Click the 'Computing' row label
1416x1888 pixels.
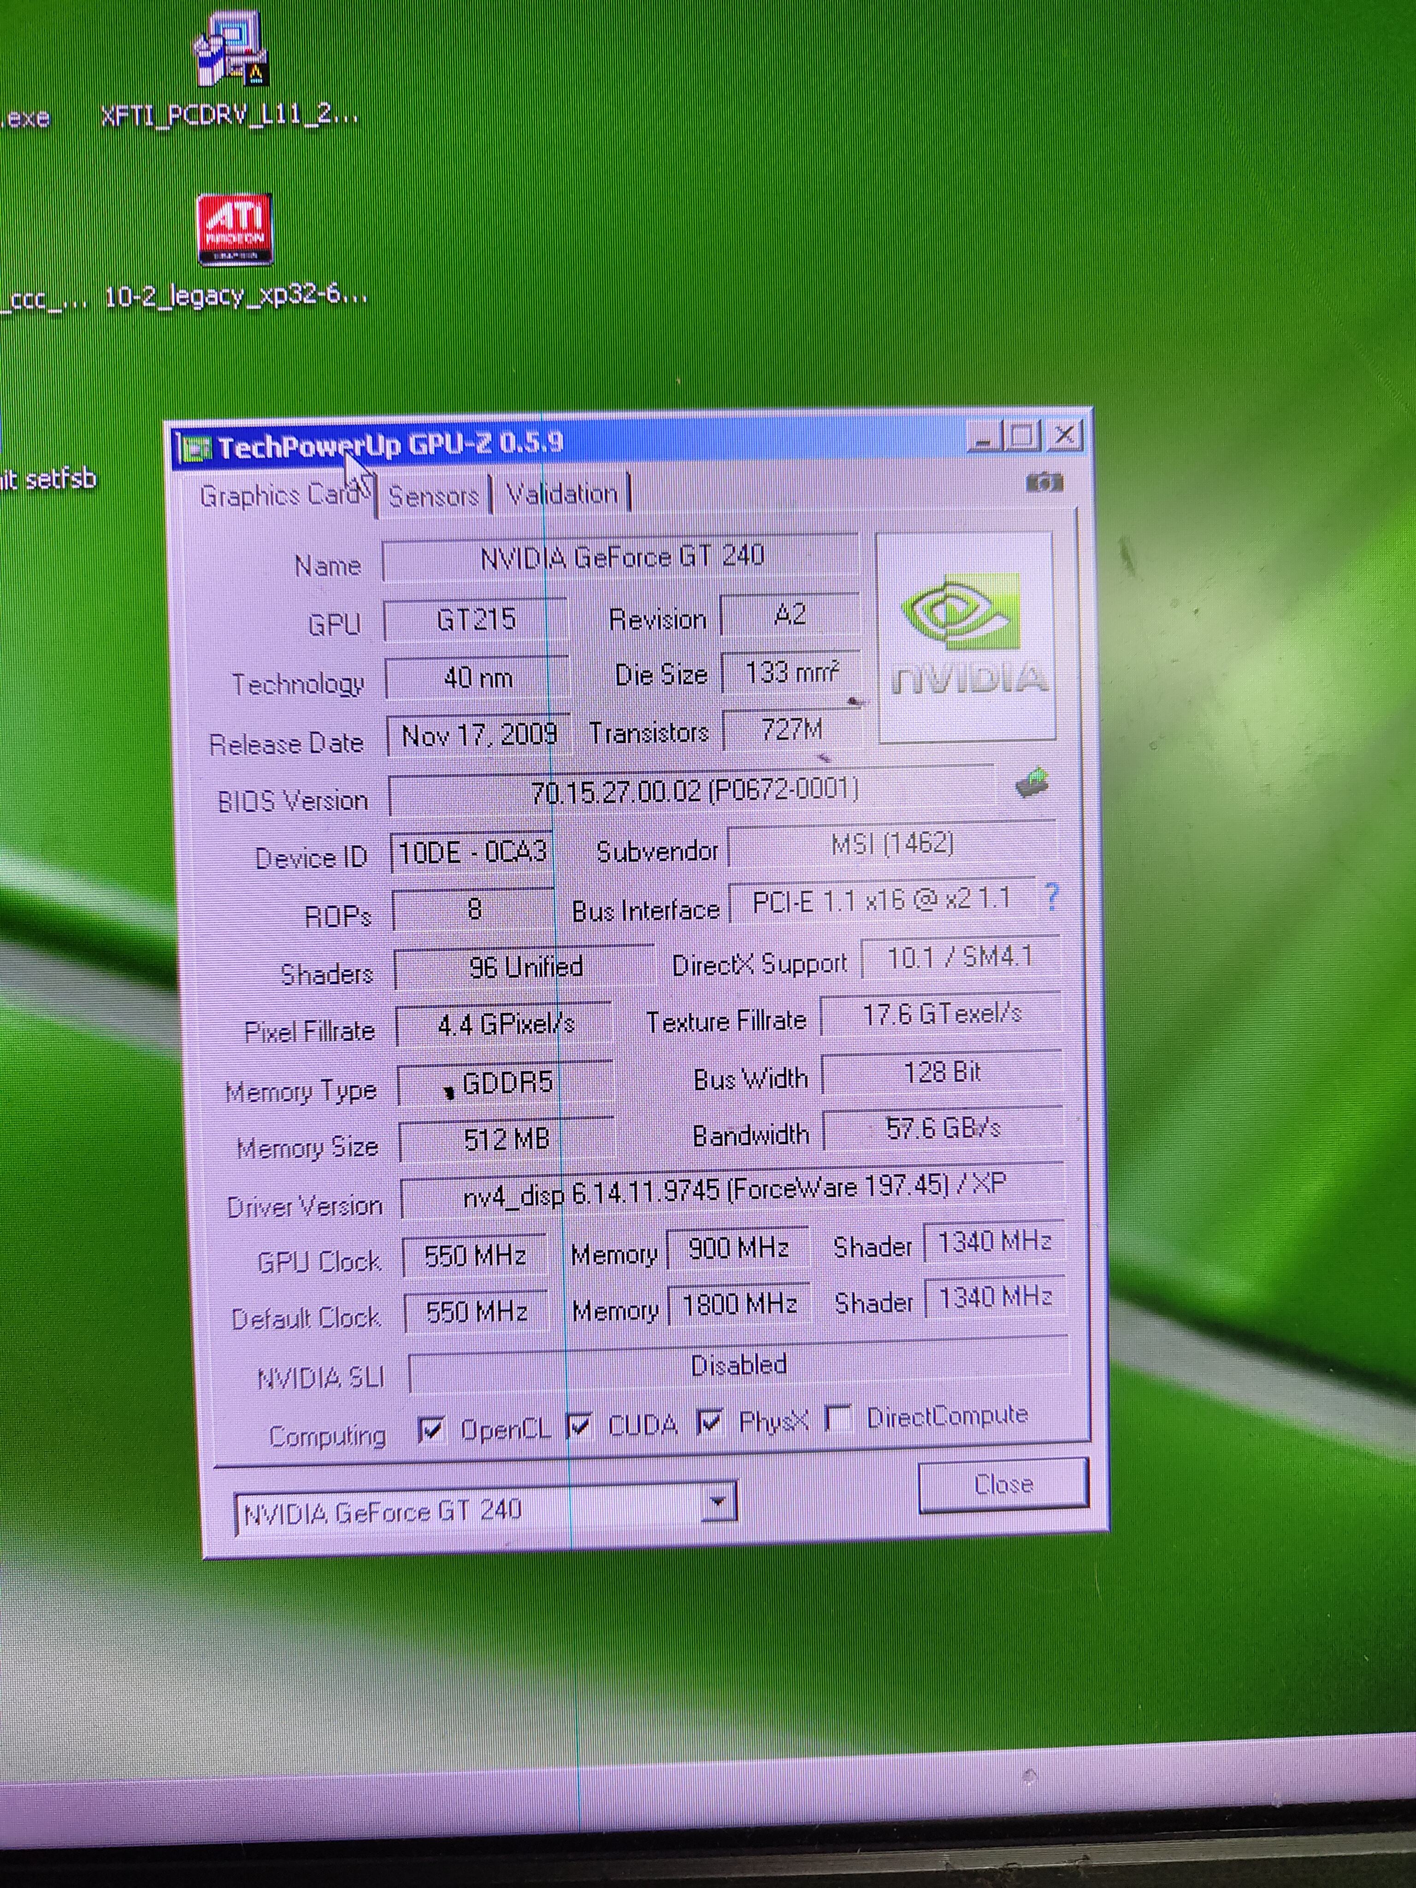327,1436
